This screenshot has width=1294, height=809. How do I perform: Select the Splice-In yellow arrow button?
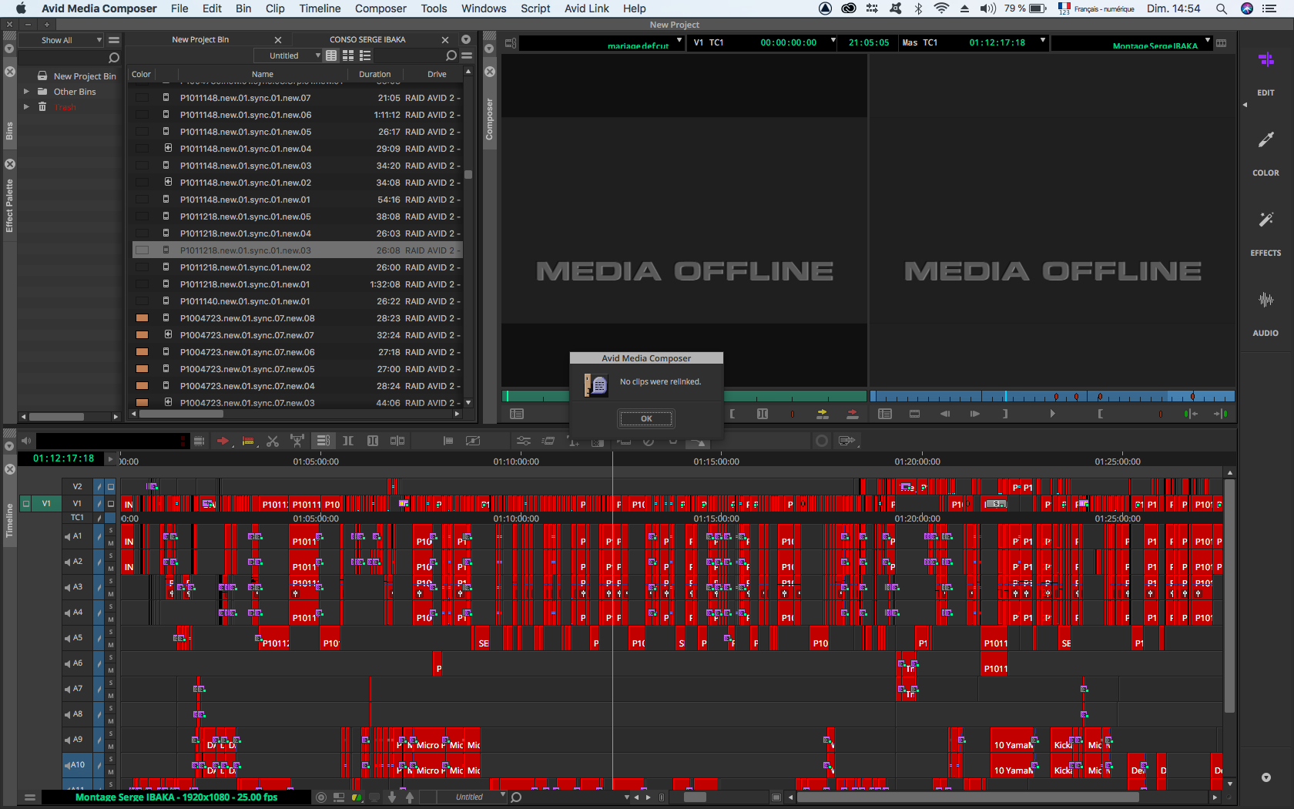(823, 414)
